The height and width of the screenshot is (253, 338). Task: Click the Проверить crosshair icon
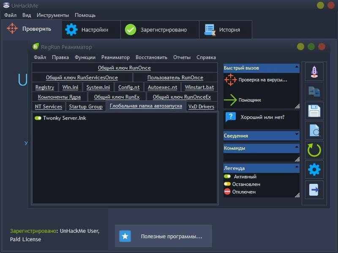[12, 28]
